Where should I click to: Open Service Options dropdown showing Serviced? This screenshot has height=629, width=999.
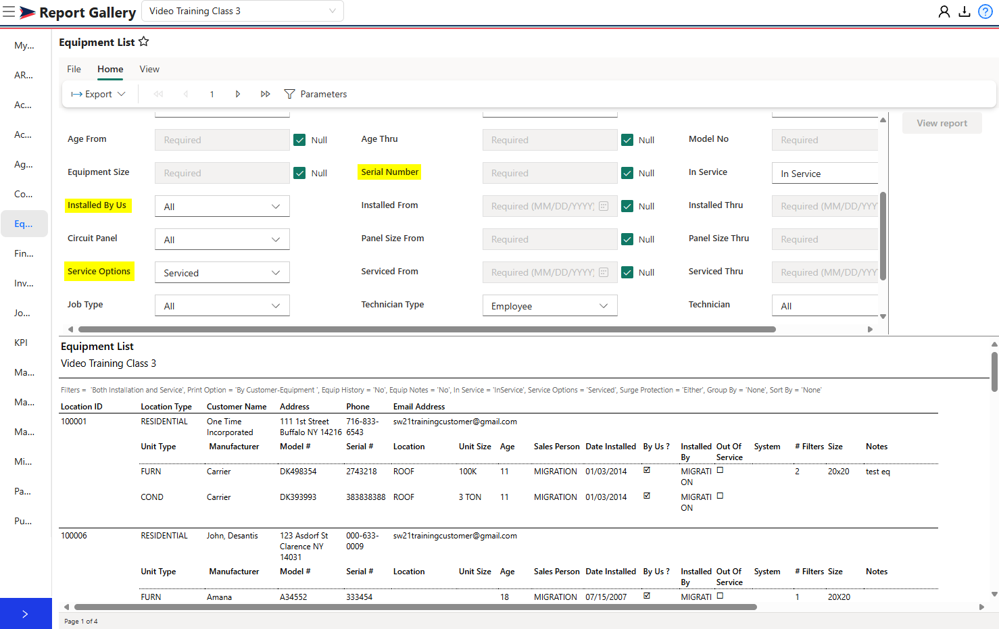point(222,272)
